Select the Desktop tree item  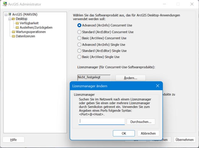(22, 19)
